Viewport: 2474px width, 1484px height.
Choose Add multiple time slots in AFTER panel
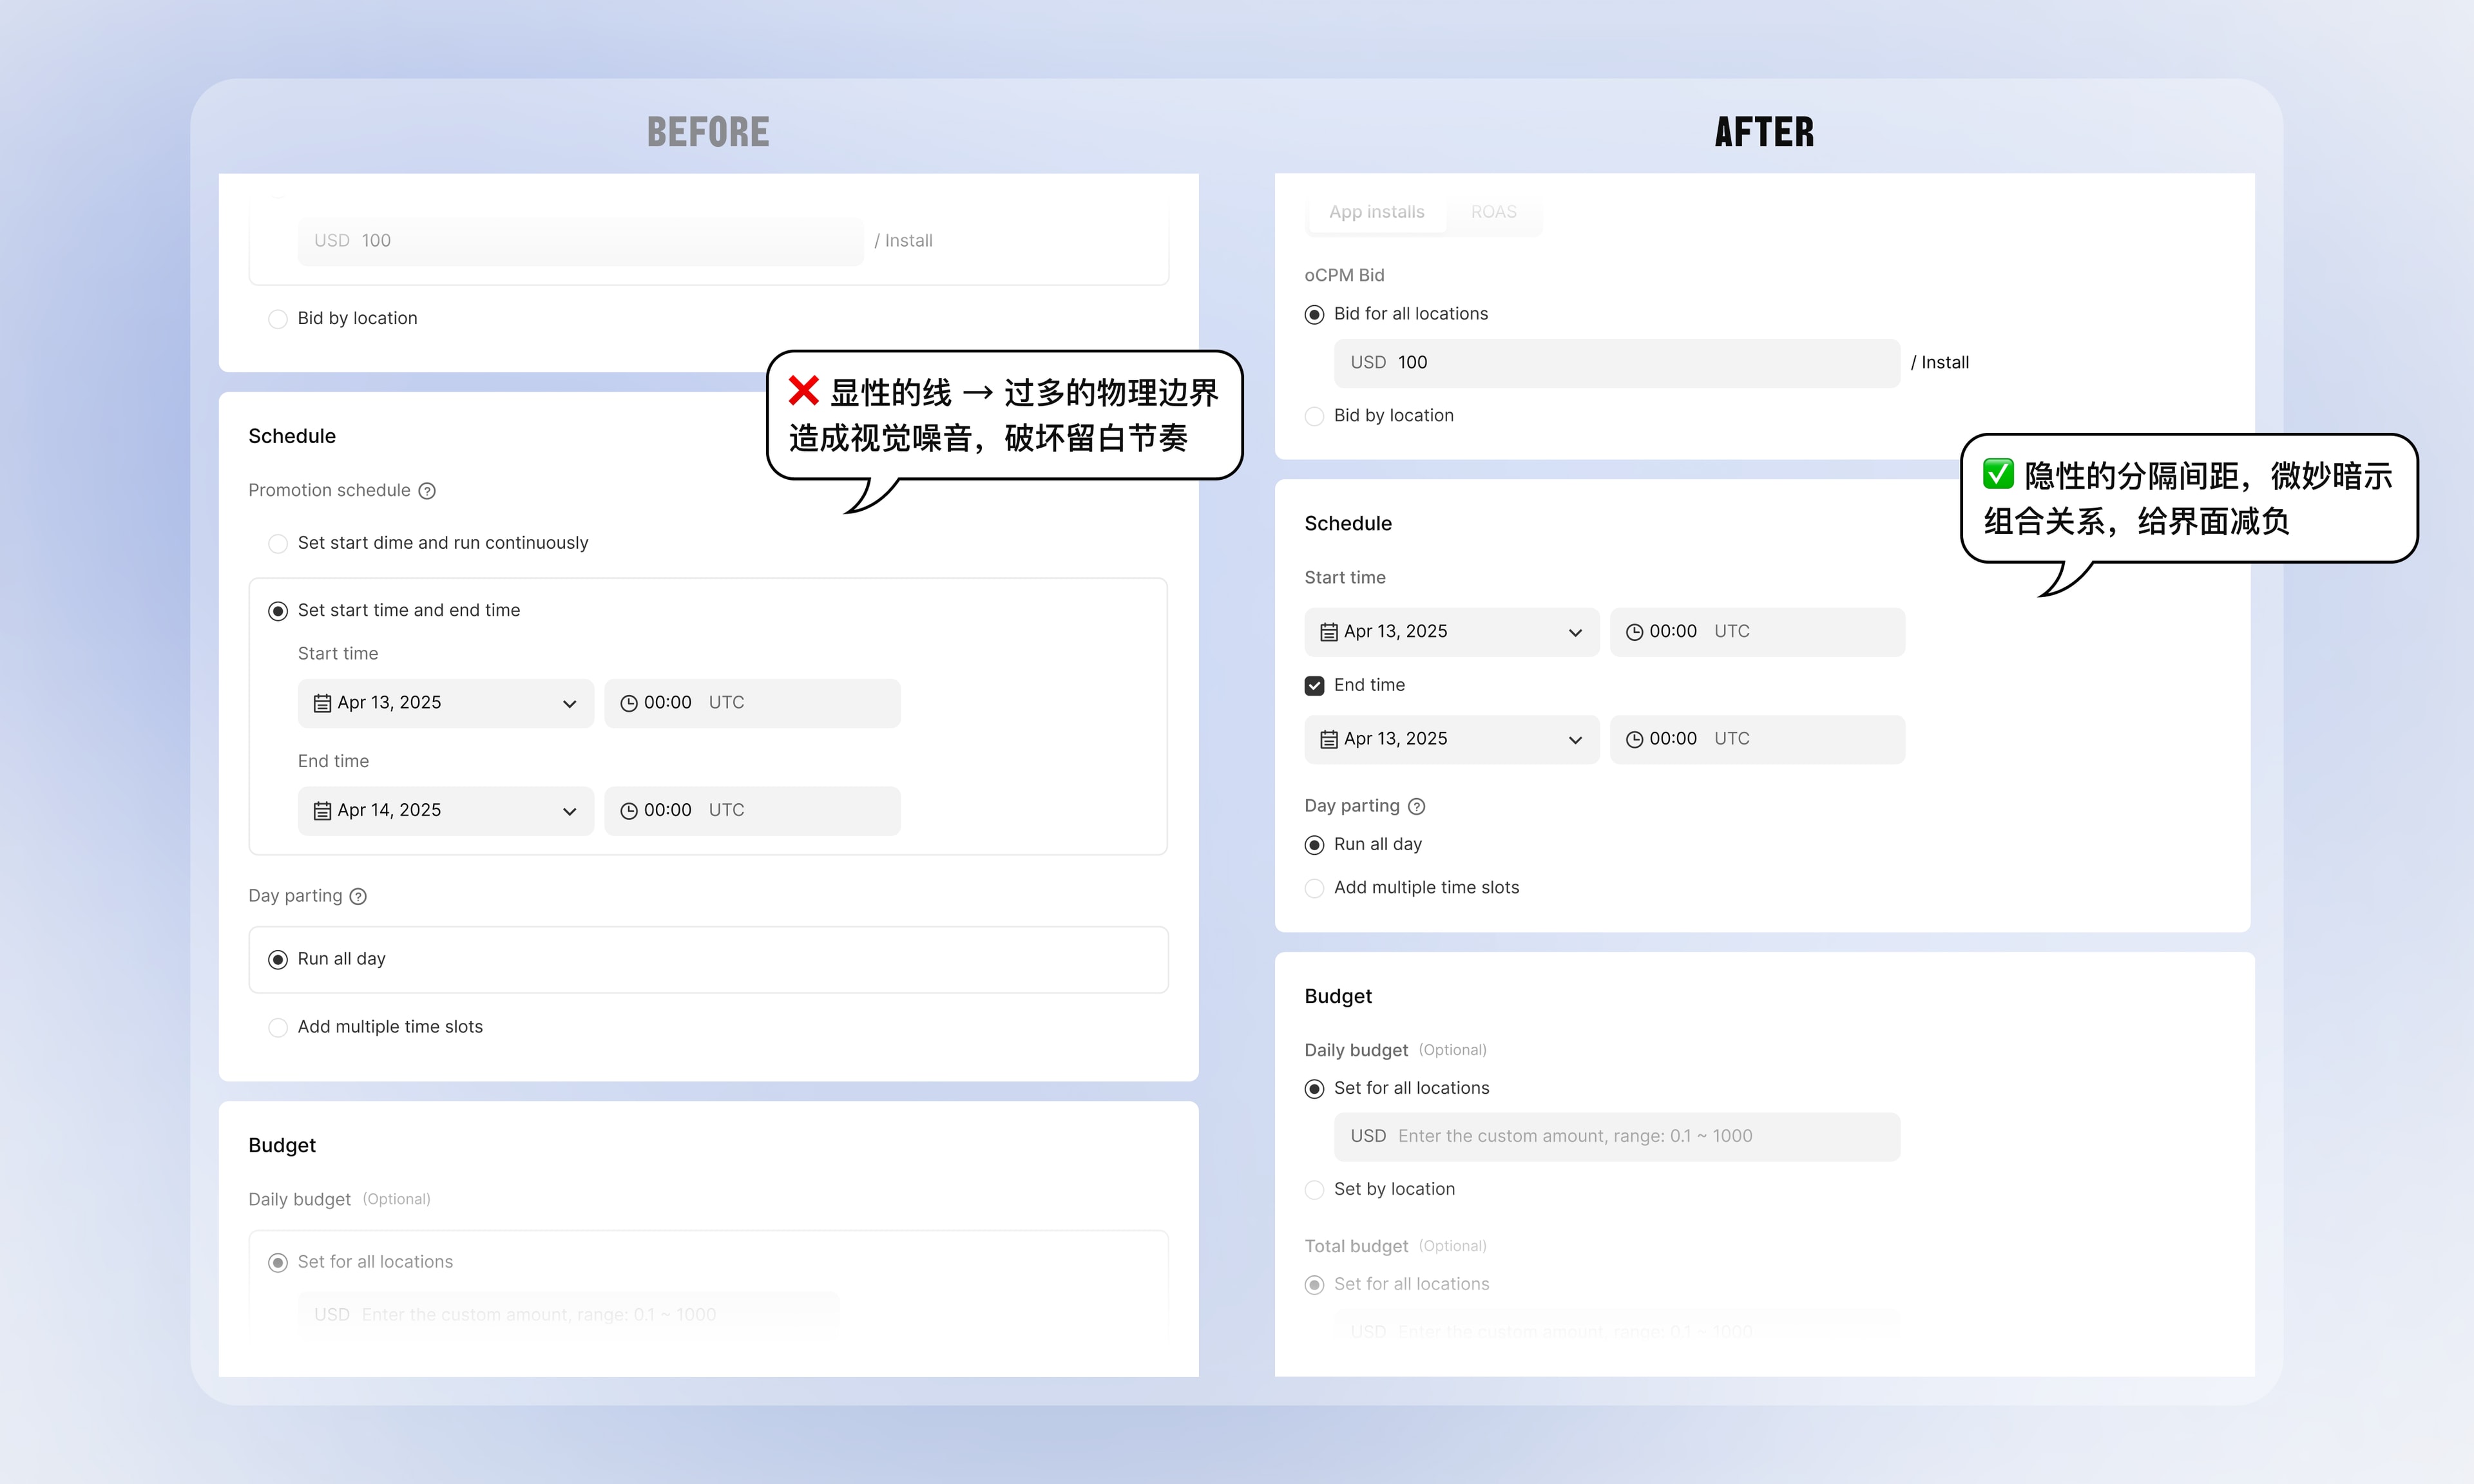(1314, 888)
